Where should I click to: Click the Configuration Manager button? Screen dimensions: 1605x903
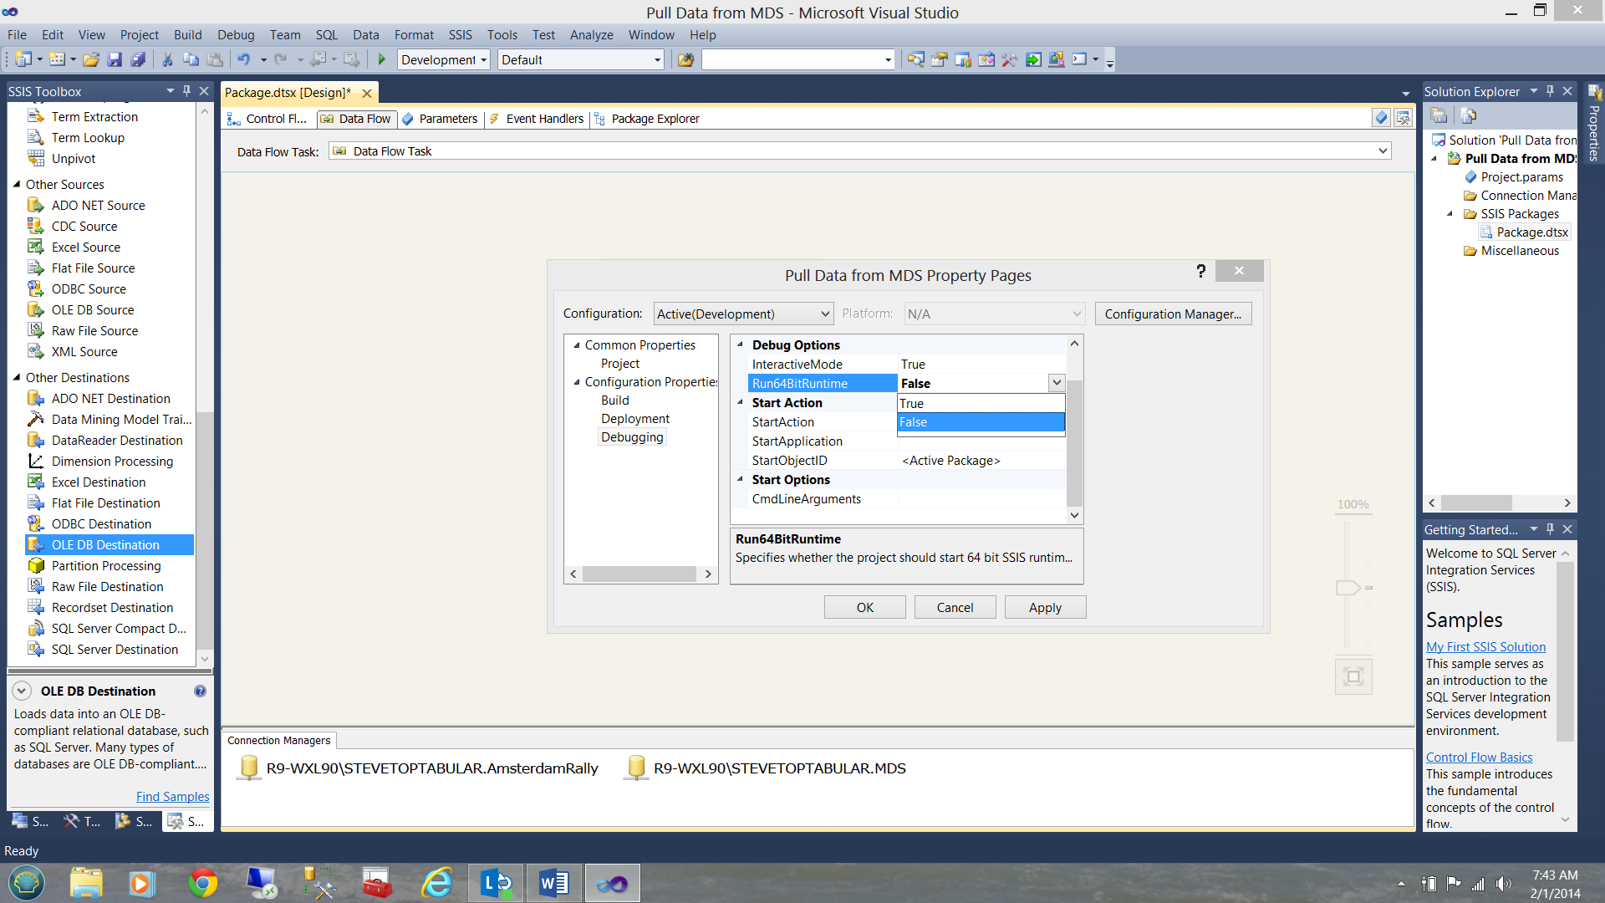(x=1173, y=314)
